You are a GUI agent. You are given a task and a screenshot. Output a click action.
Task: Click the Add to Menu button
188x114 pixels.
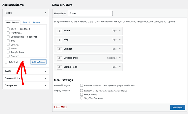pos(38,62)
